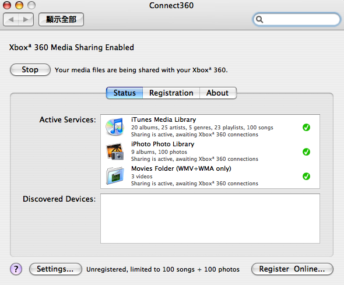344x285 pixels.
Task: Switch to the About tab
Action: pos(218,93)
